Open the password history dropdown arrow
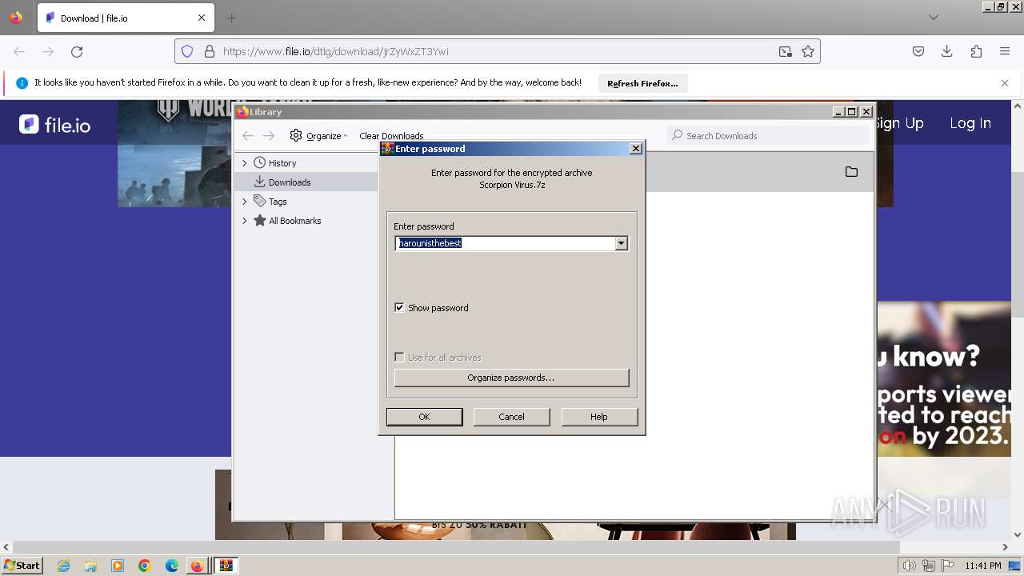This screenshot has width=1024, height=576. click(622, 243)
